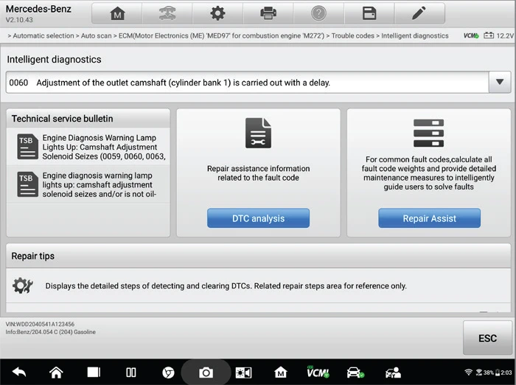Click the first TSB document icon

pos(28,146)
